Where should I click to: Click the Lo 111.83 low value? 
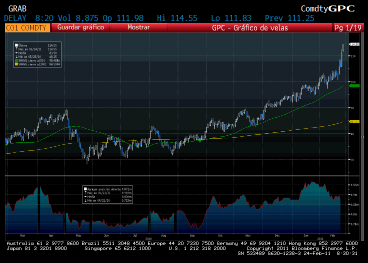(231, 18)
